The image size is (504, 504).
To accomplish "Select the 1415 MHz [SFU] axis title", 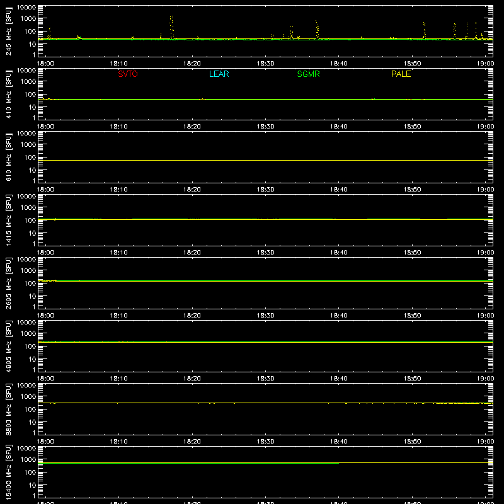I will 8,220.
